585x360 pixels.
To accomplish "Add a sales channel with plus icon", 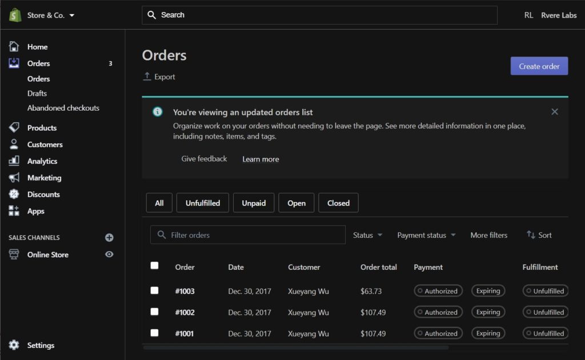I will (x=109, y=237).
